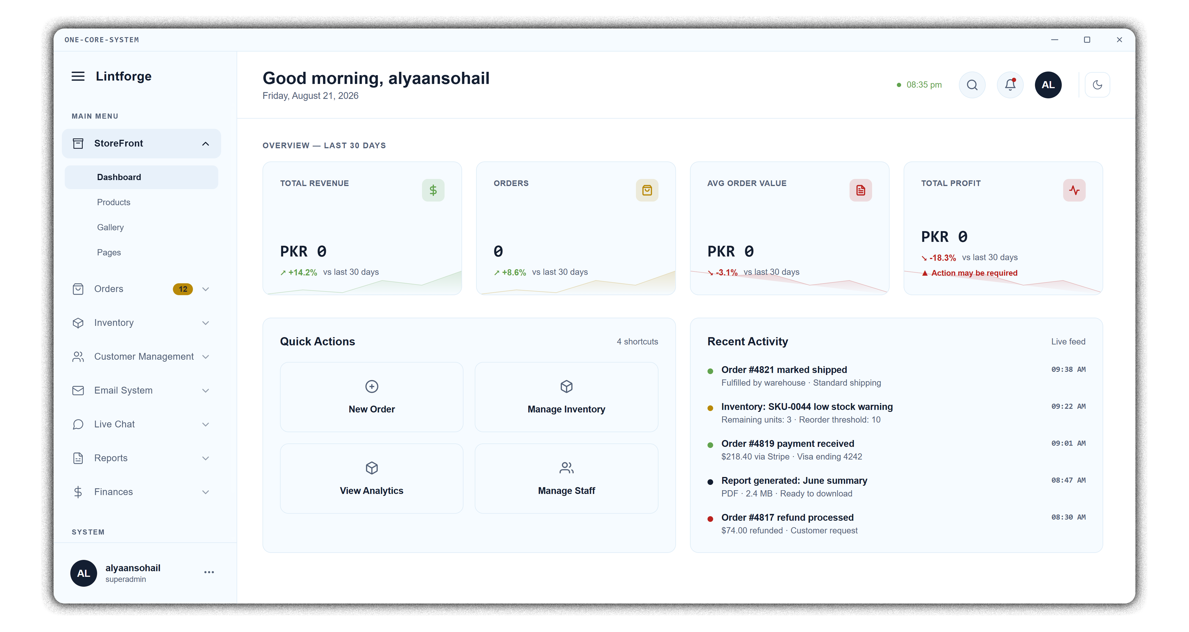Click the AL profile avatar in header

pos(1048,85)
